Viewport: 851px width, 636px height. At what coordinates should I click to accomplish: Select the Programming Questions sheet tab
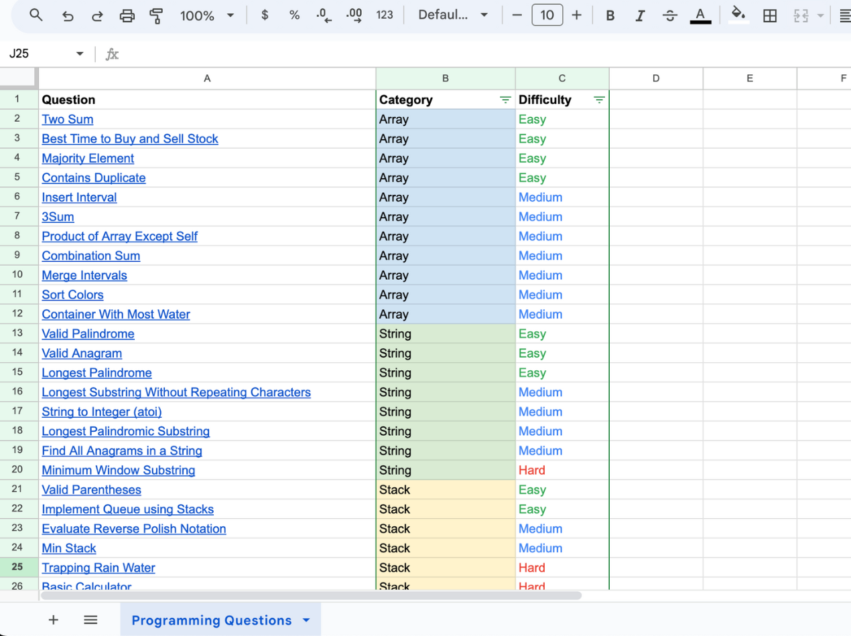[x=212, y=620]
